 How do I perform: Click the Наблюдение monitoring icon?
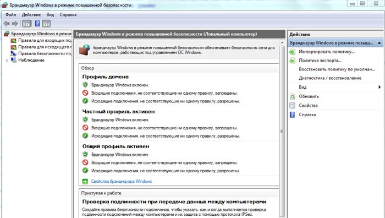pyautogui.click(x=14, y=60)
